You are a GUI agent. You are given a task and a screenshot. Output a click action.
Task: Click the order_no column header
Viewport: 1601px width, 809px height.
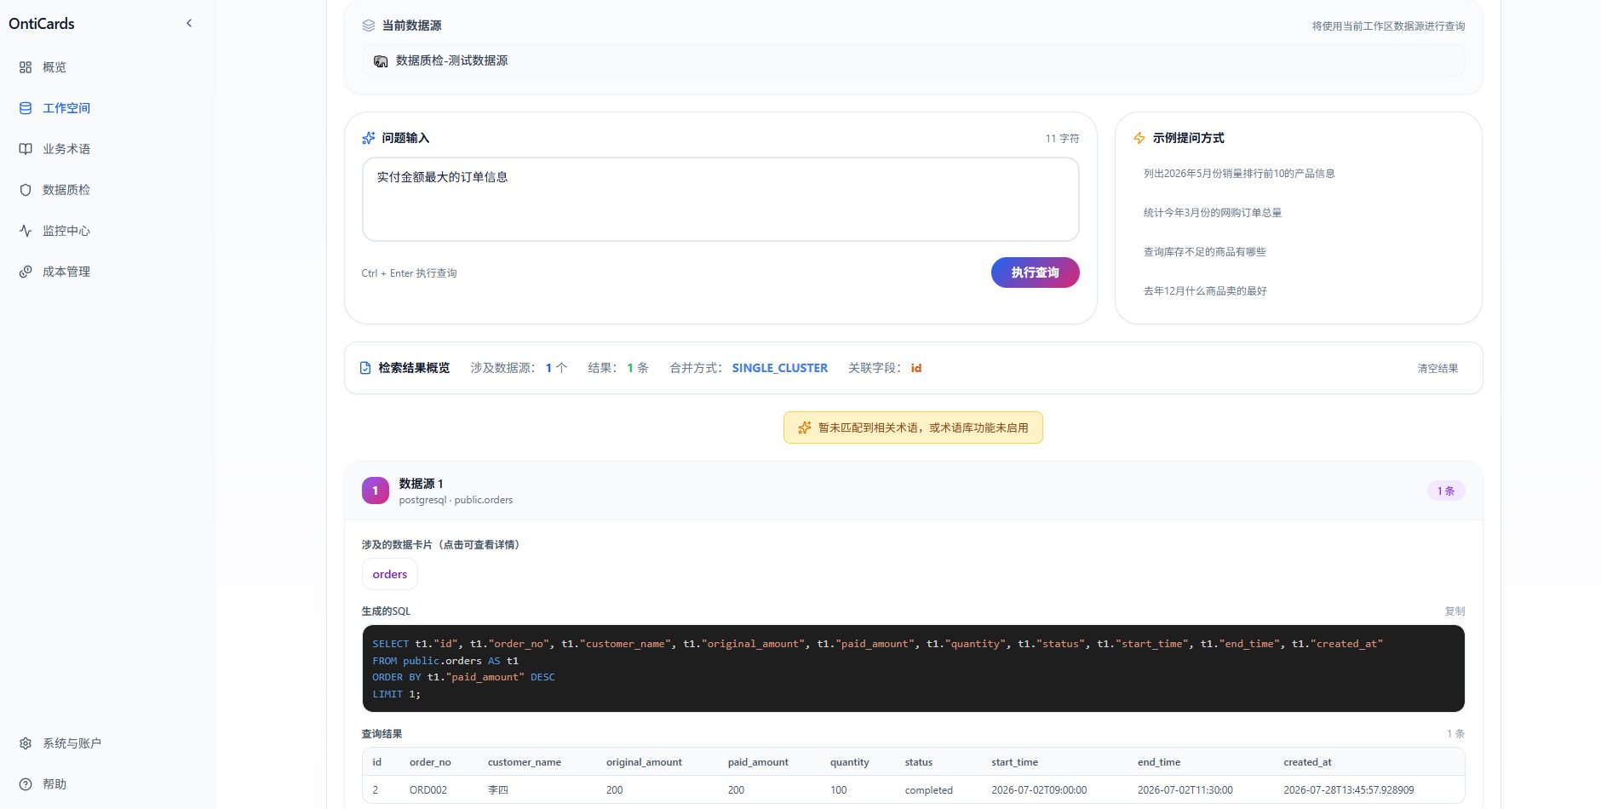coord(430,762)
